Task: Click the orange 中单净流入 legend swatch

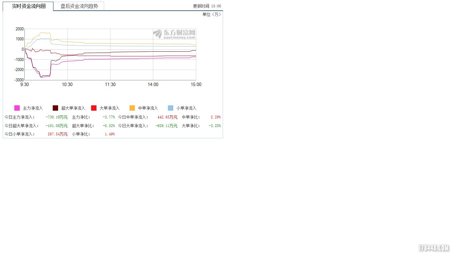Action: click(x=132, y=108)
